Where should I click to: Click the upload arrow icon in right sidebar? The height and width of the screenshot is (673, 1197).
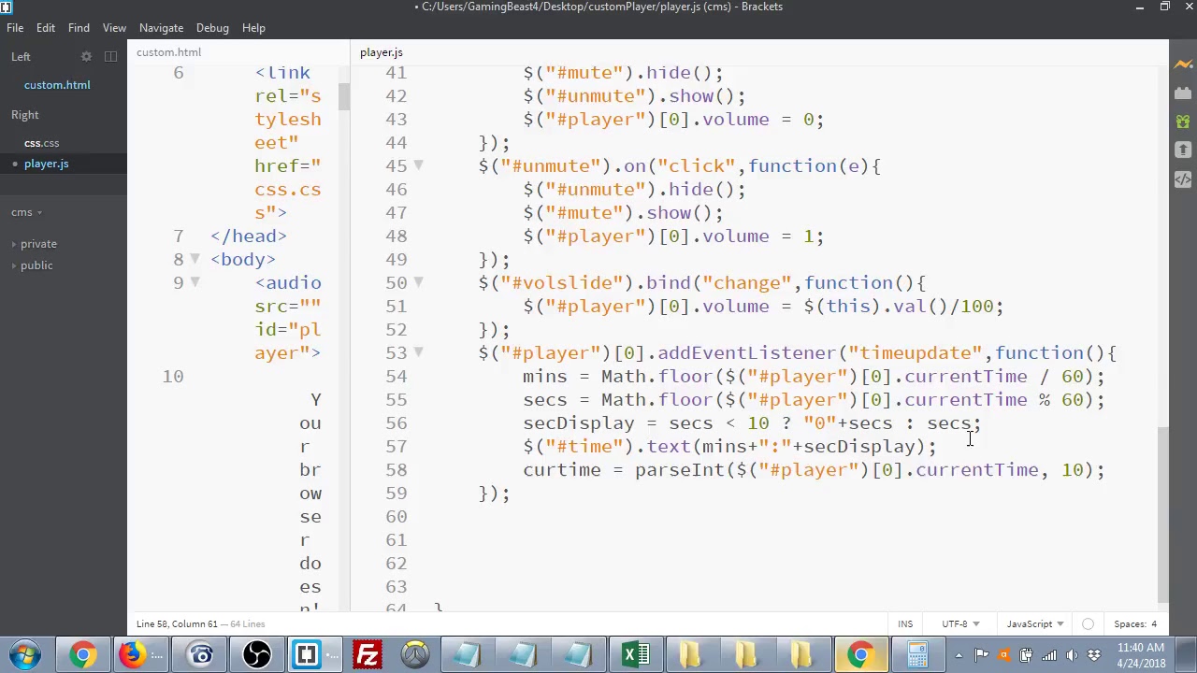[1183, 150]
